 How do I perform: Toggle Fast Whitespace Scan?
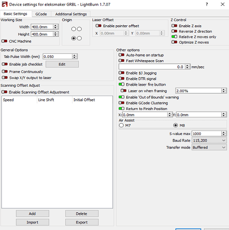pos(121,61)
